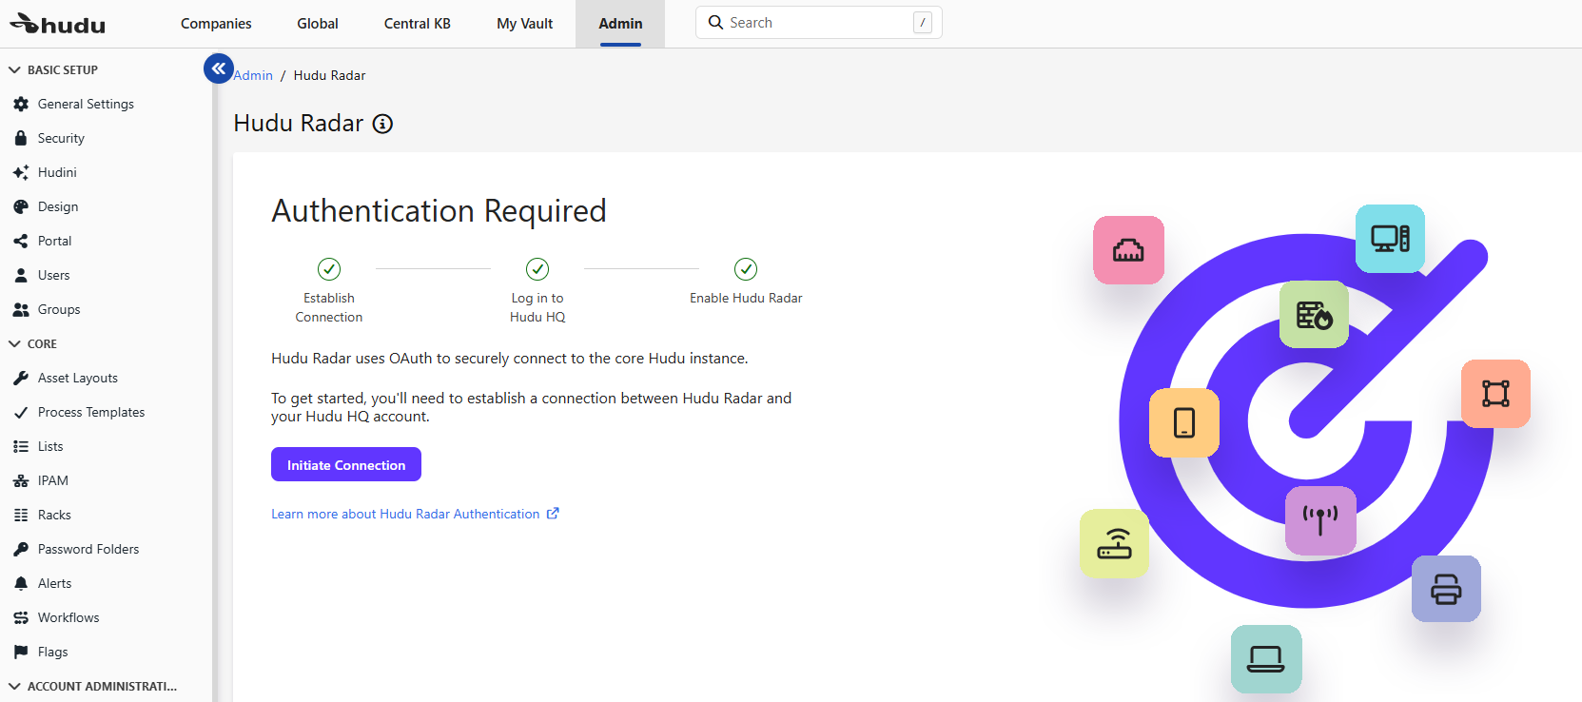Click the Enable Hudu Radar step checkmark
Screen dimensions: 1582x702
click(746, 269)
